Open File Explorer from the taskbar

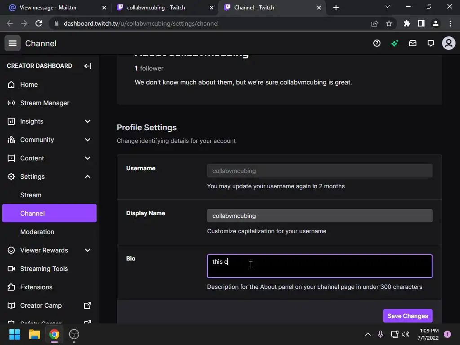point(34,334)
